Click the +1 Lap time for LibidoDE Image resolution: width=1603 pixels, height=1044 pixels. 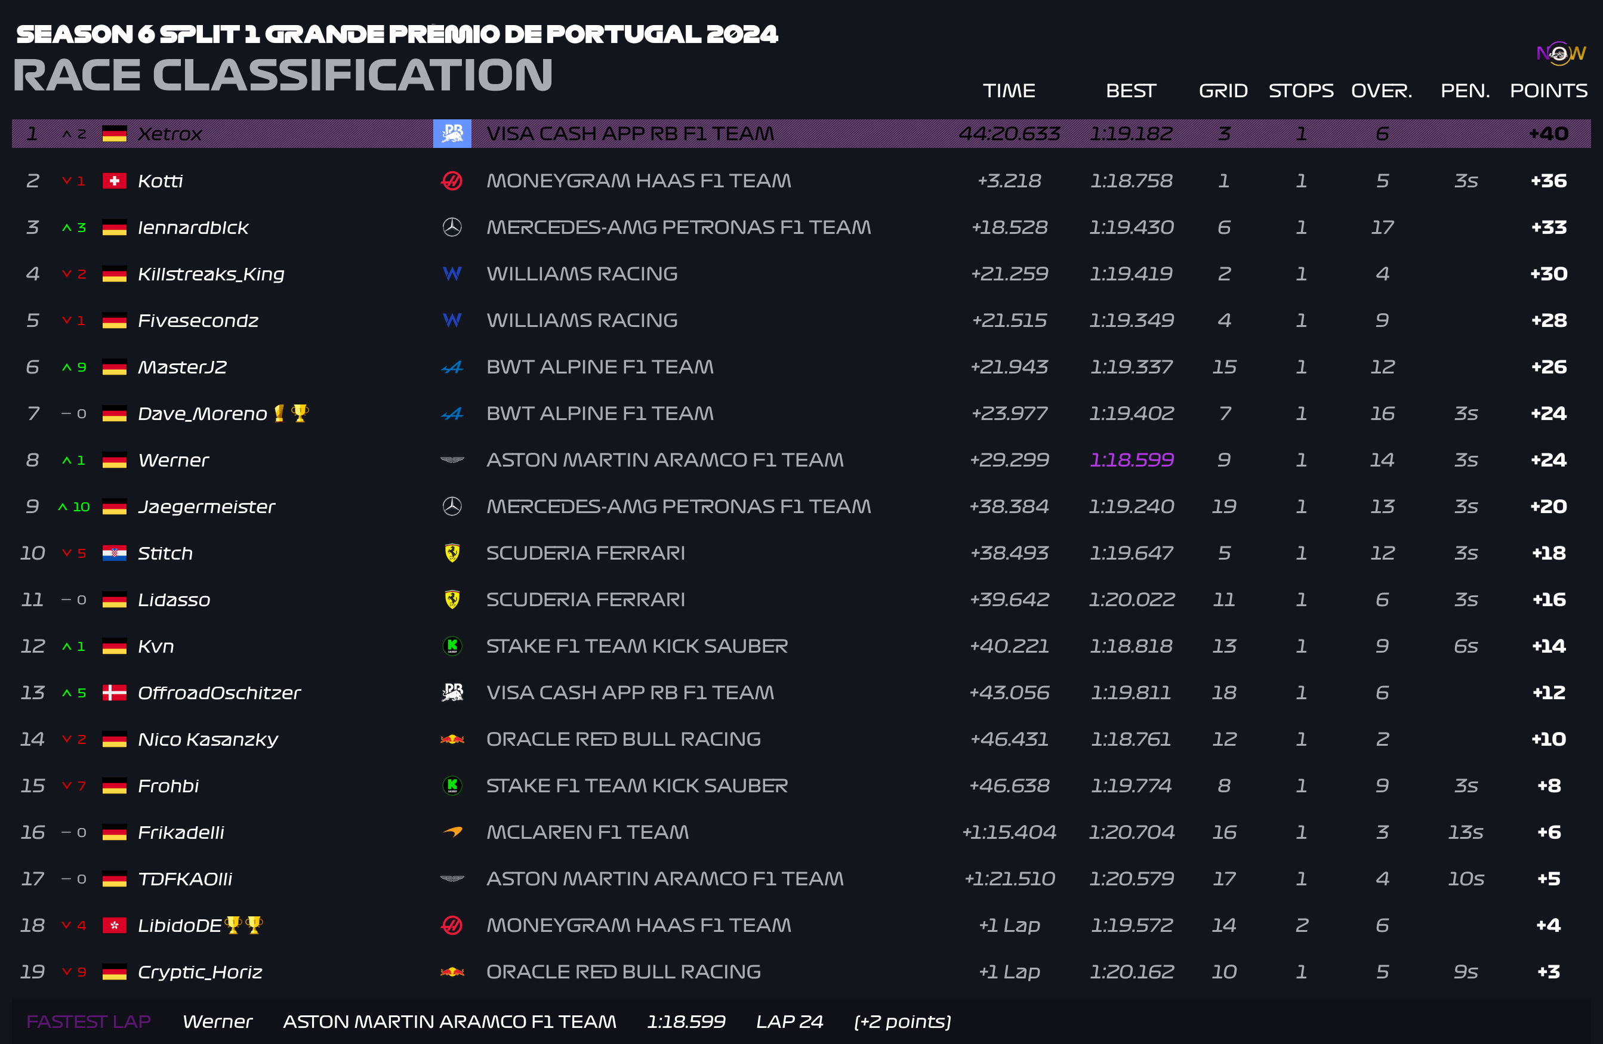pos(1009,925)
